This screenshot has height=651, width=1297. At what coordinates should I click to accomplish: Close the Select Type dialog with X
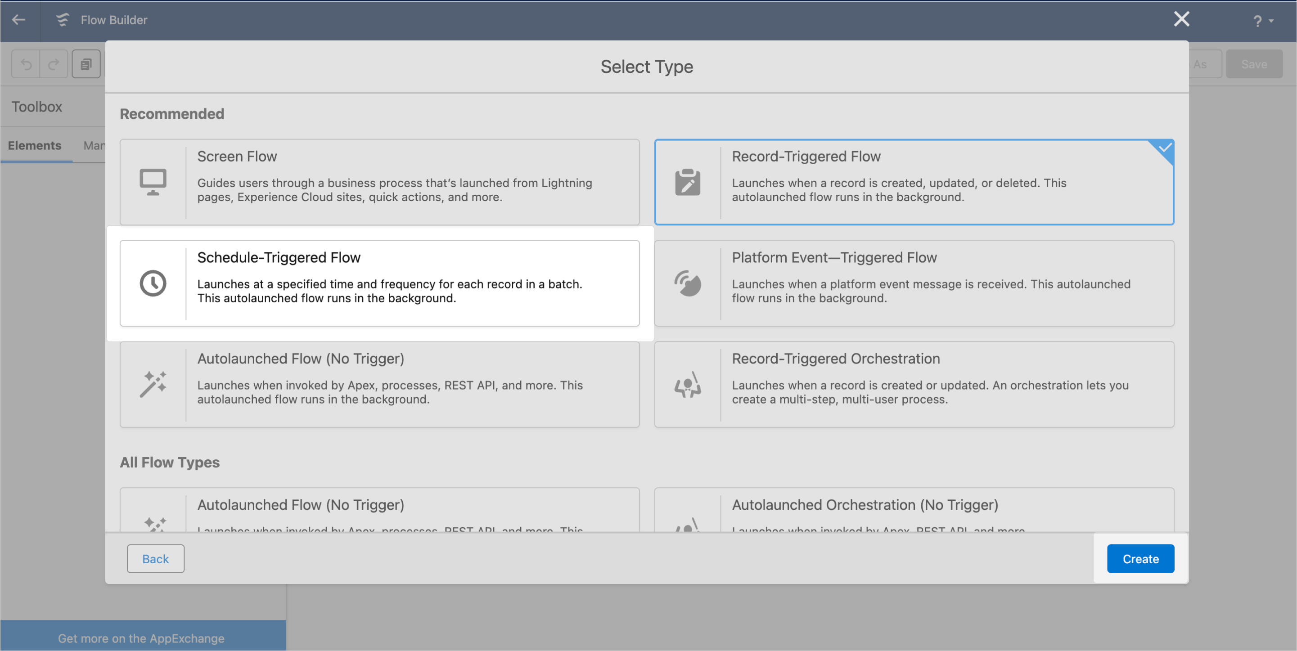click(x=1181, y=19)
